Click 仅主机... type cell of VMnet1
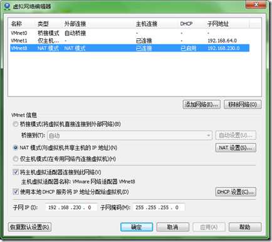The height and width of the screenshot is (242, 272). 48,41
